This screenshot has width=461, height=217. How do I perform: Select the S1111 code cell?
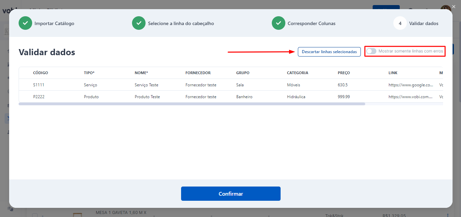39,85
